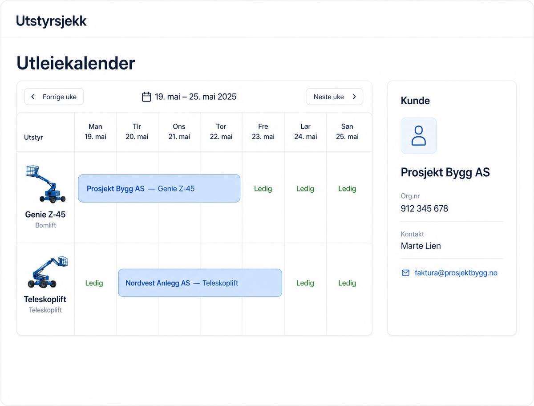
Task: Click Ledig on Saturday for Genie Z-45
Action: 305,189
